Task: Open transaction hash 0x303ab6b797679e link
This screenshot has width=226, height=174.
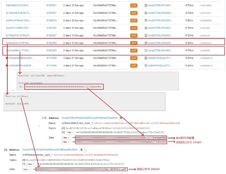Action: (19, 42)
